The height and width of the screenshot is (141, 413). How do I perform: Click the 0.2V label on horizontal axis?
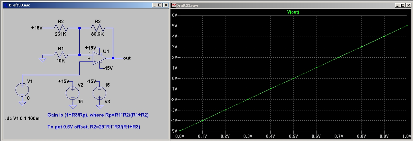tap(225, 136)
